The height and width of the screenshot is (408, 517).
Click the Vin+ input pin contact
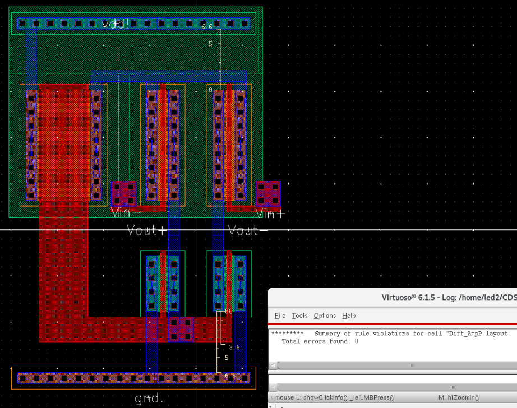(268, 193)
